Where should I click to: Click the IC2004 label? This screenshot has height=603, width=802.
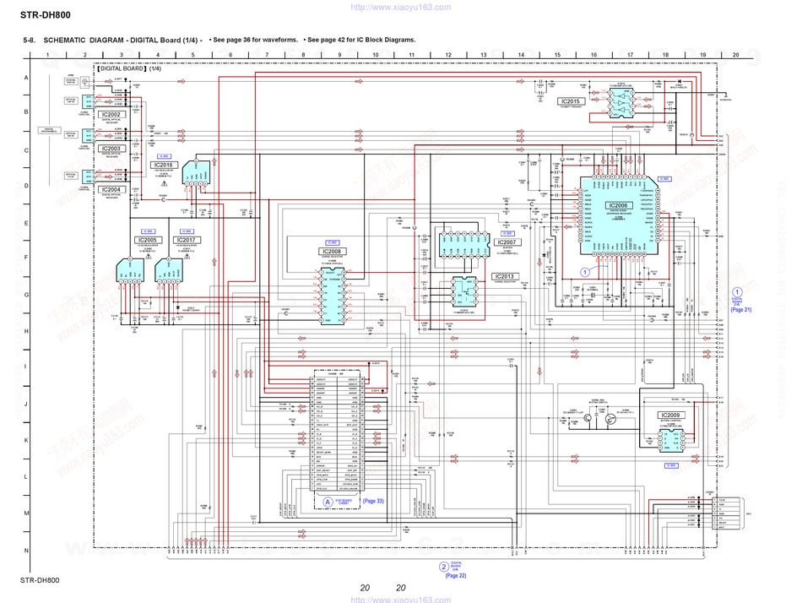coord(111,189)
